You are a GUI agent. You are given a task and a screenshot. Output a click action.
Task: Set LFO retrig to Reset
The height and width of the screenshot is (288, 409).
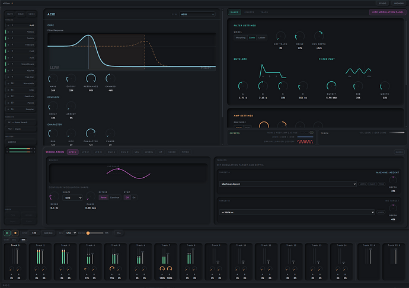104,197
